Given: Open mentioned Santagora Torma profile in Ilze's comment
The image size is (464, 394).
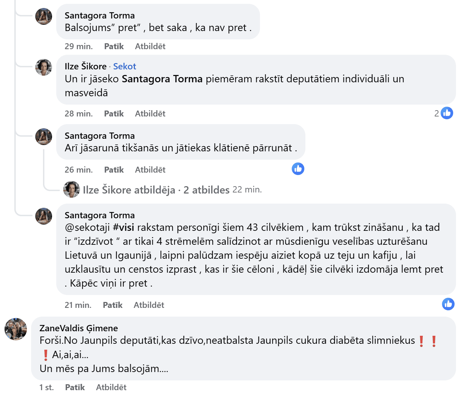Looking at the screenshot, I should [162, 79].
